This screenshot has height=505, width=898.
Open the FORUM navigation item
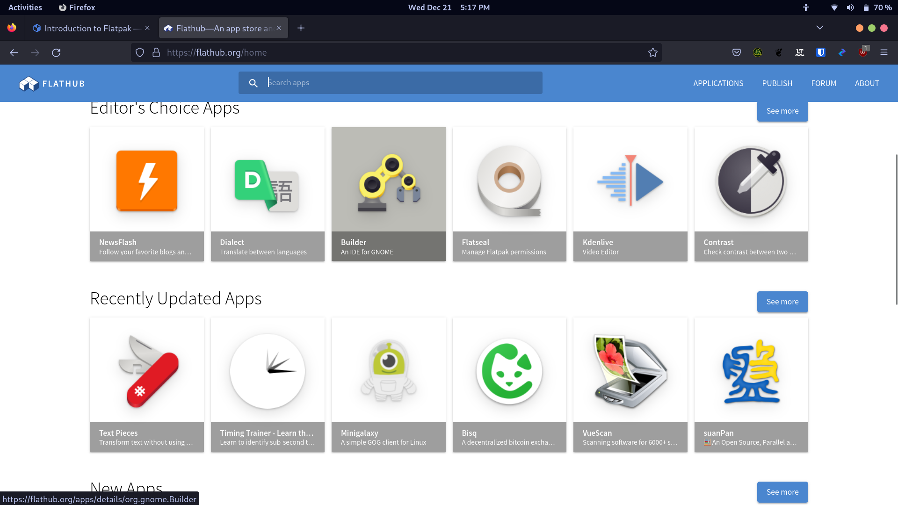click(824, 83)
